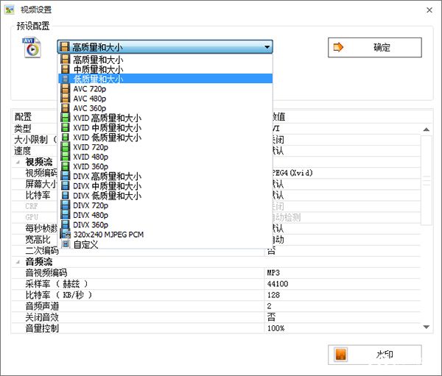Click the 音量控制 100% value
Image resolution: width=442 pixels, height=376 pixels.
[x=276, y=328]
